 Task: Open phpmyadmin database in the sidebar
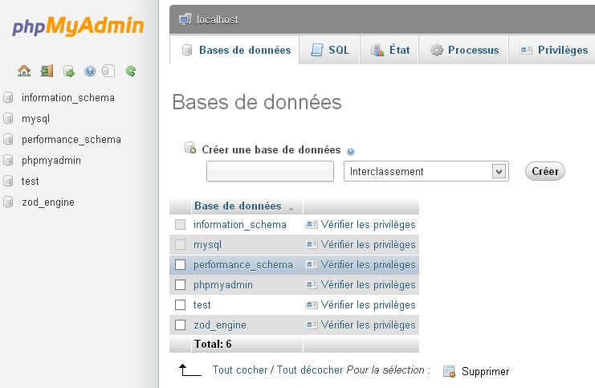click(x=51, y=161)
